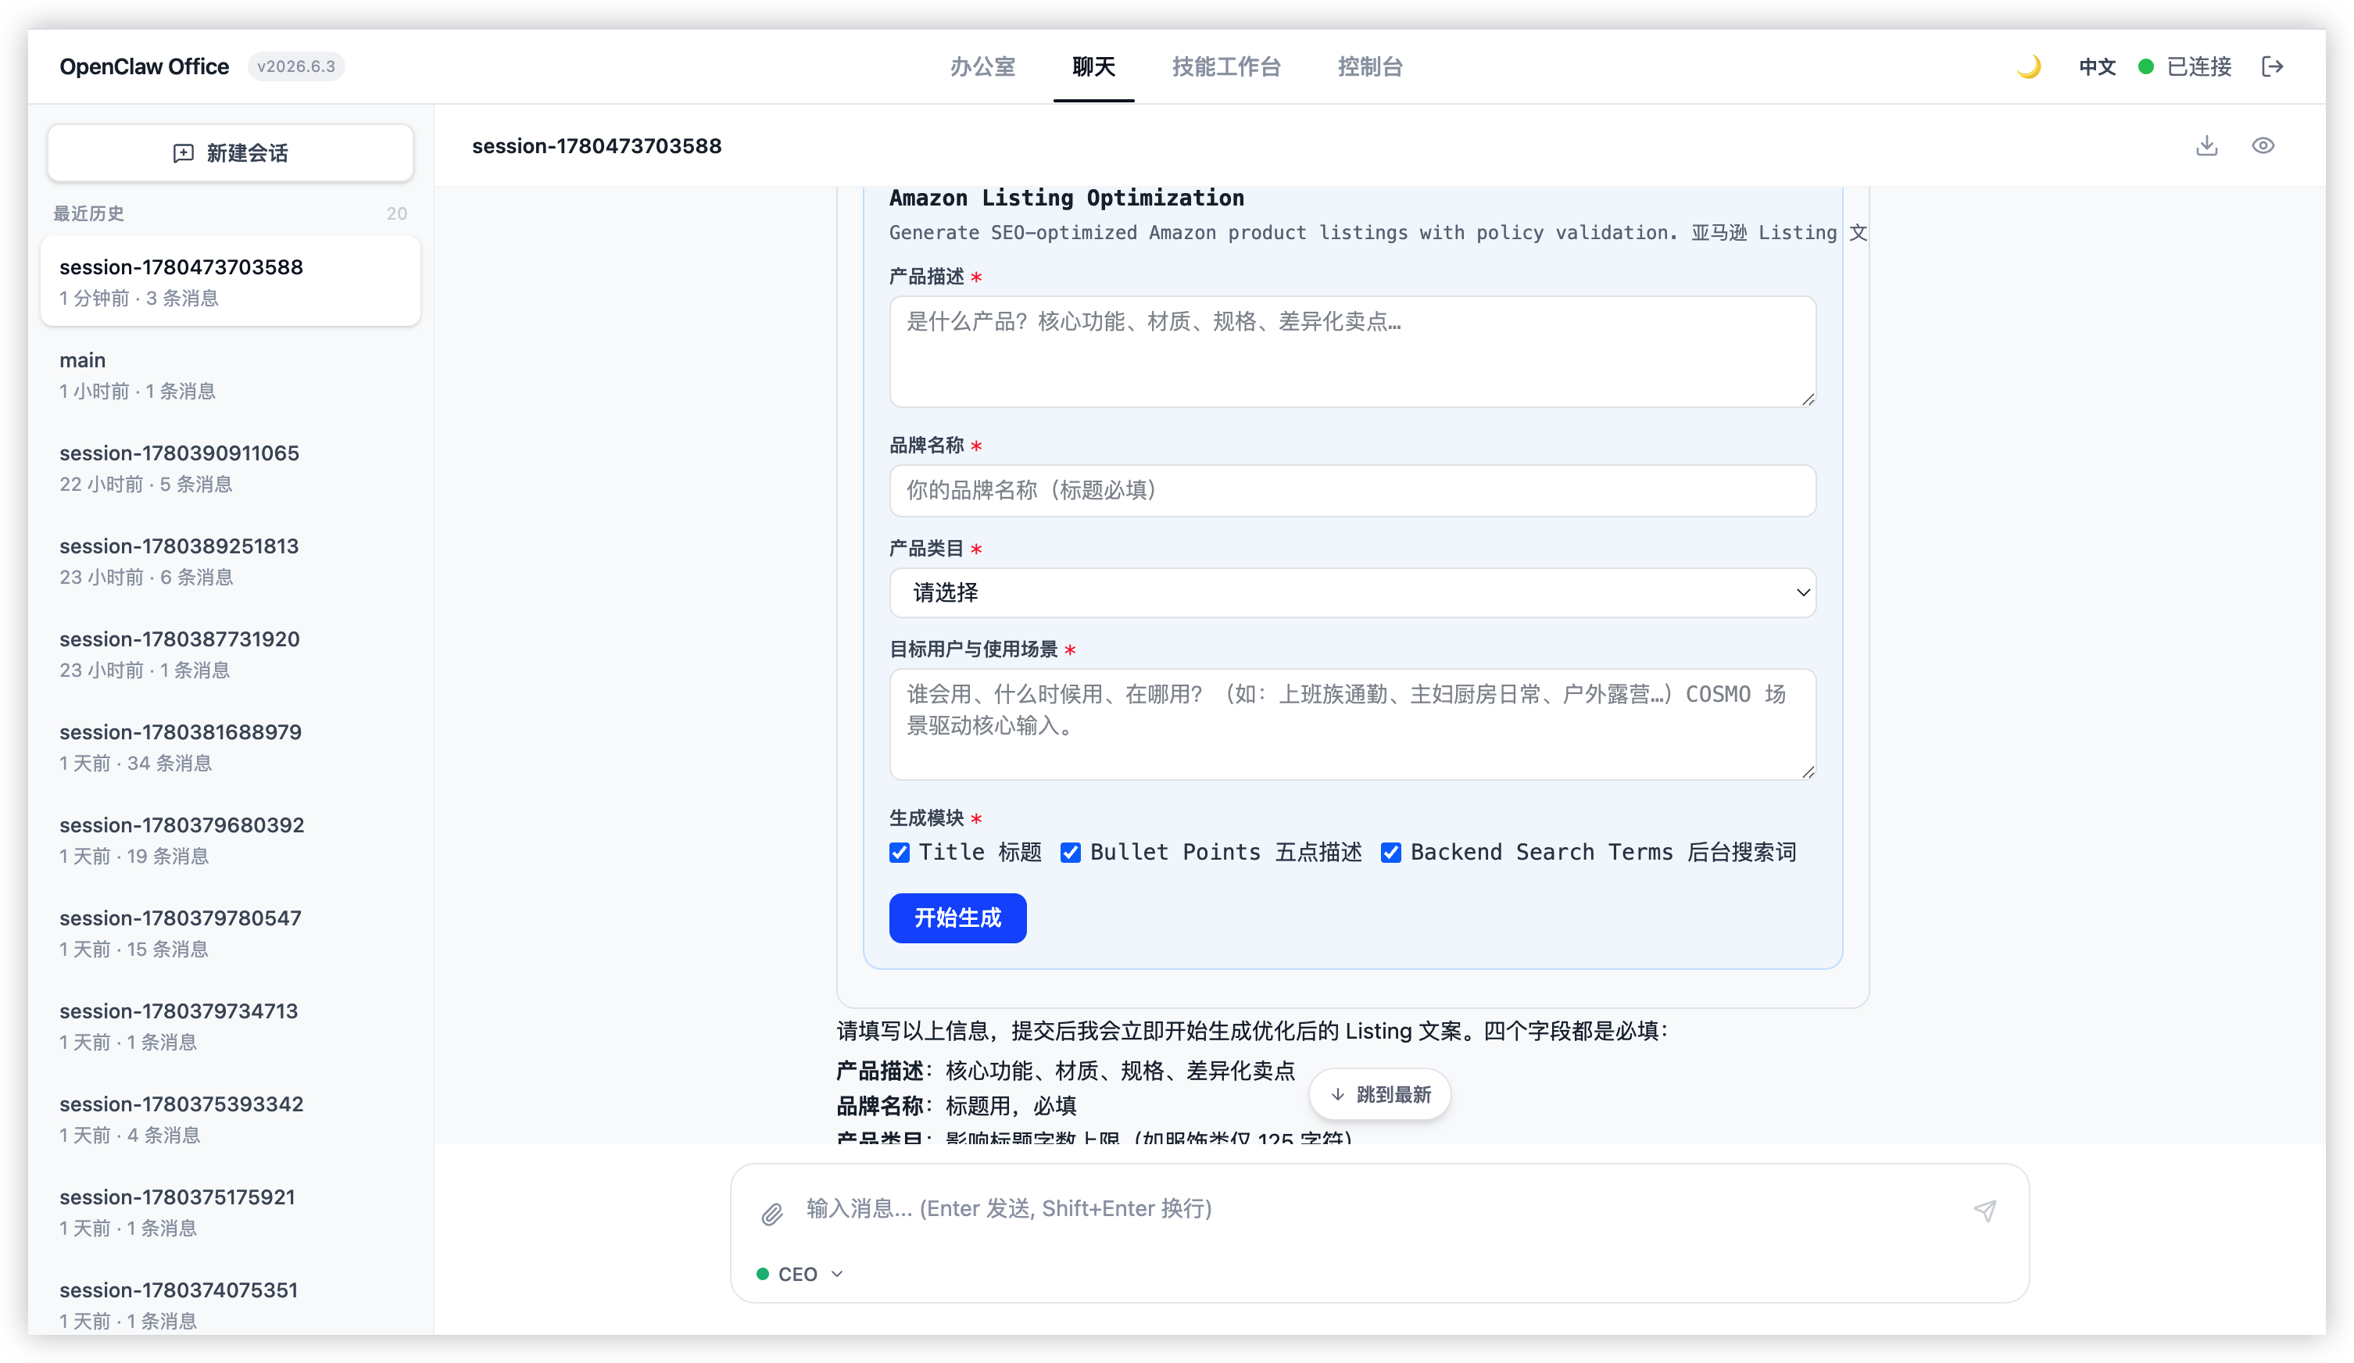
Task: Open session-1780389251813 in history
Action: 230,560
